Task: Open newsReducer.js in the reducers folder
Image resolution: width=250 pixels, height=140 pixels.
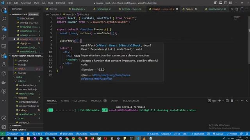Action: [27, 114]
